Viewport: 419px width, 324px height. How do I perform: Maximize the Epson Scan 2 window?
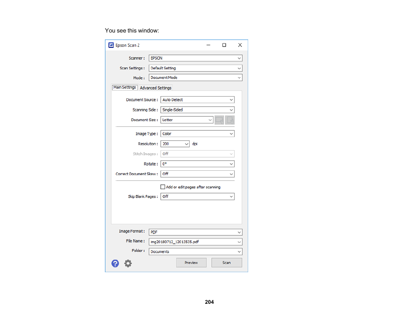224,45
